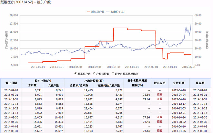
Task: Select the 前十名股东持股比例 radio button
Action: (x=113, y=74)
